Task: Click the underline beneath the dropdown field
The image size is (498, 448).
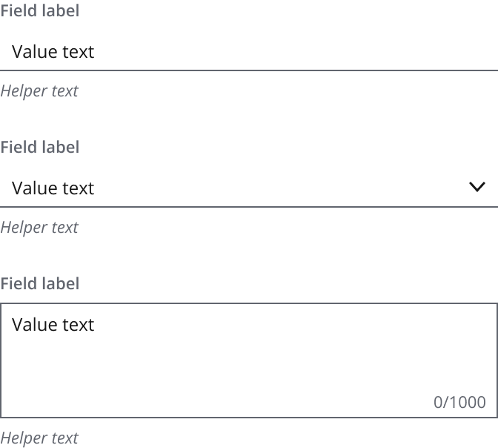Action: (x=249, y=207)
